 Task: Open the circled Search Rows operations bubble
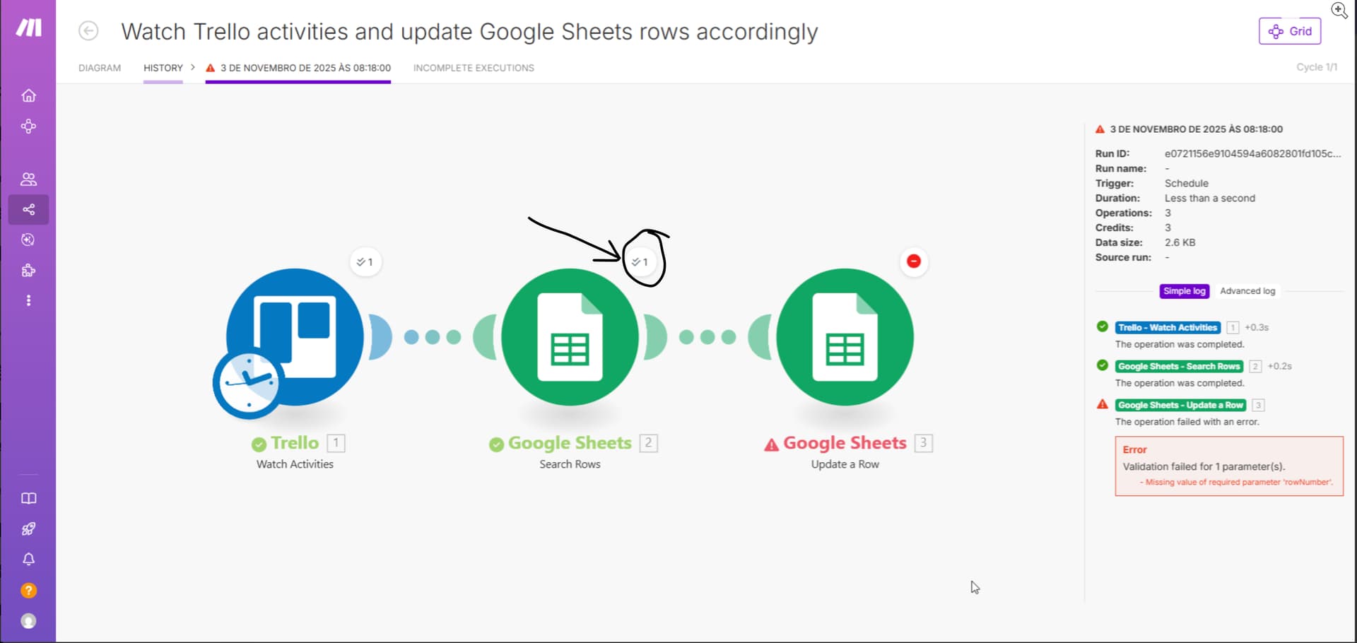(640, 262)
